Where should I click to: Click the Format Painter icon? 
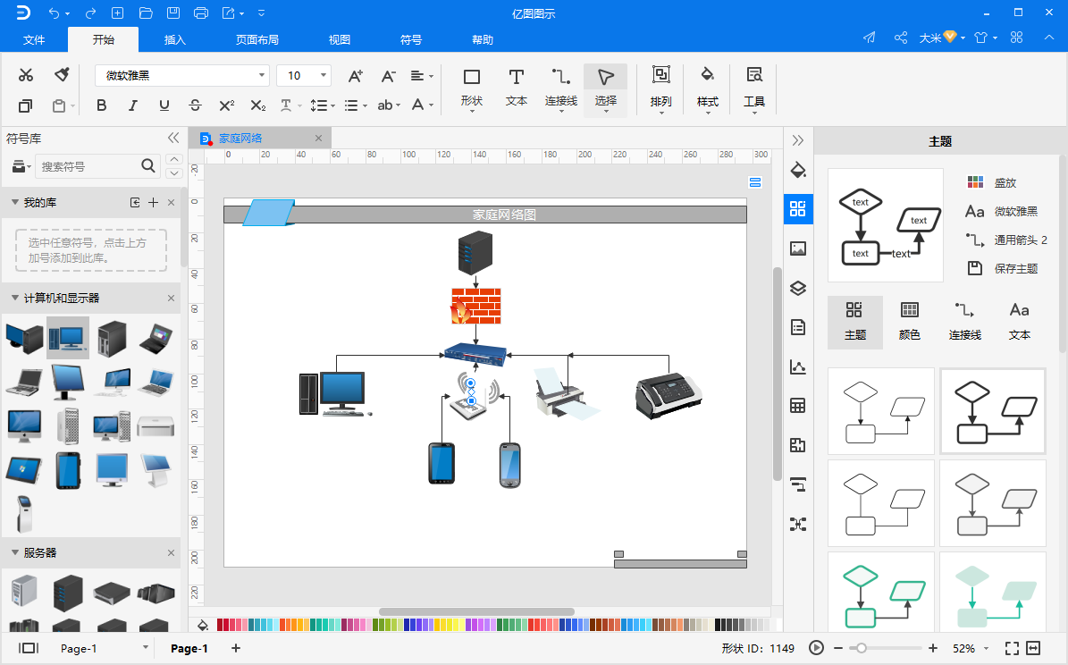tap(62, 74)
